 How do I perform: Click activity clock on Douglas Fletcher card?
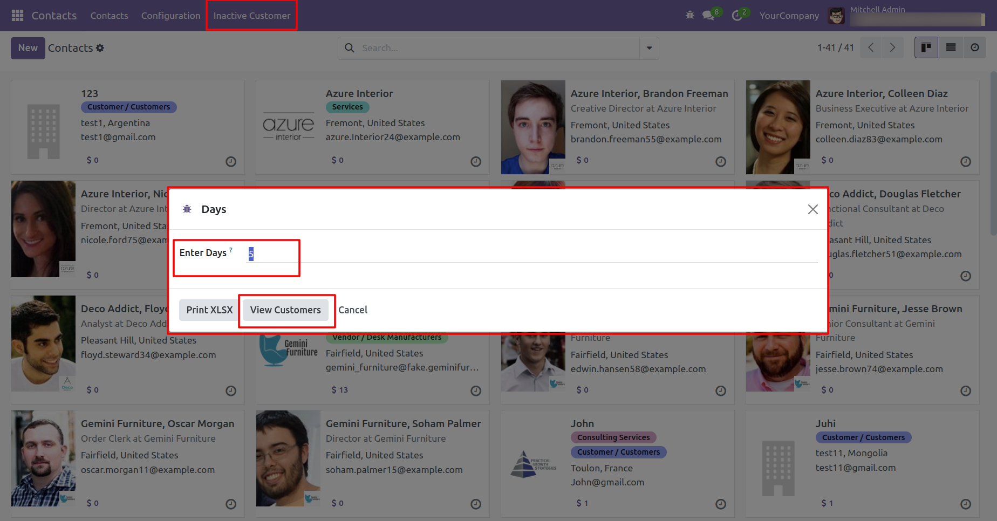point(966,276)
